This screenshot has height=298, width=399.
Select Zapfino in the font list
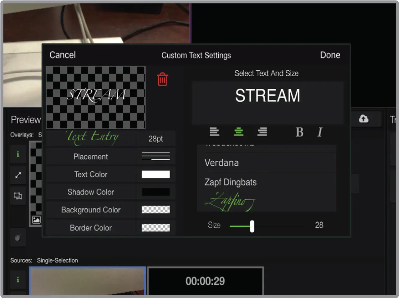(x=229, y=201)
